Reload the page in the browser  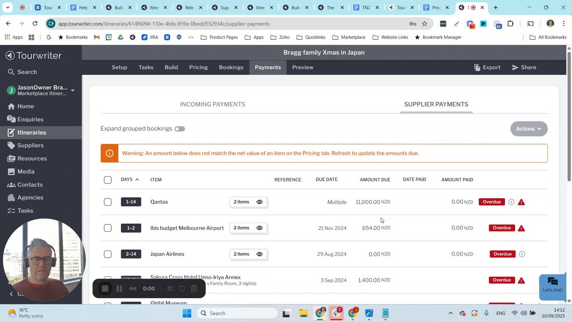35,24
